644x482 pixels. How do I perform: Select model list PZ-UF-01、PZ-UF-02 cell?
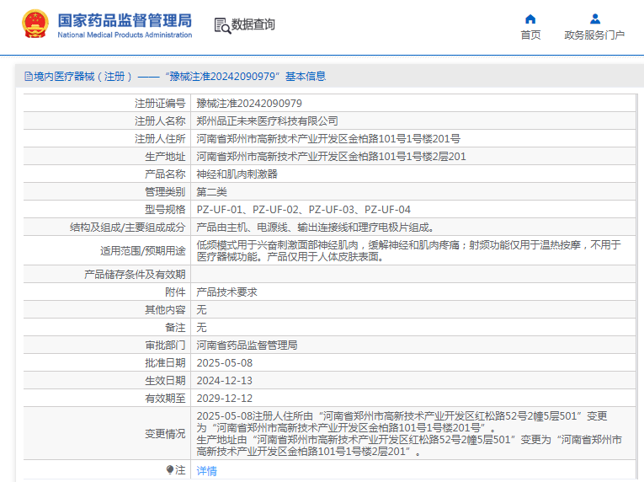point(303,209)
